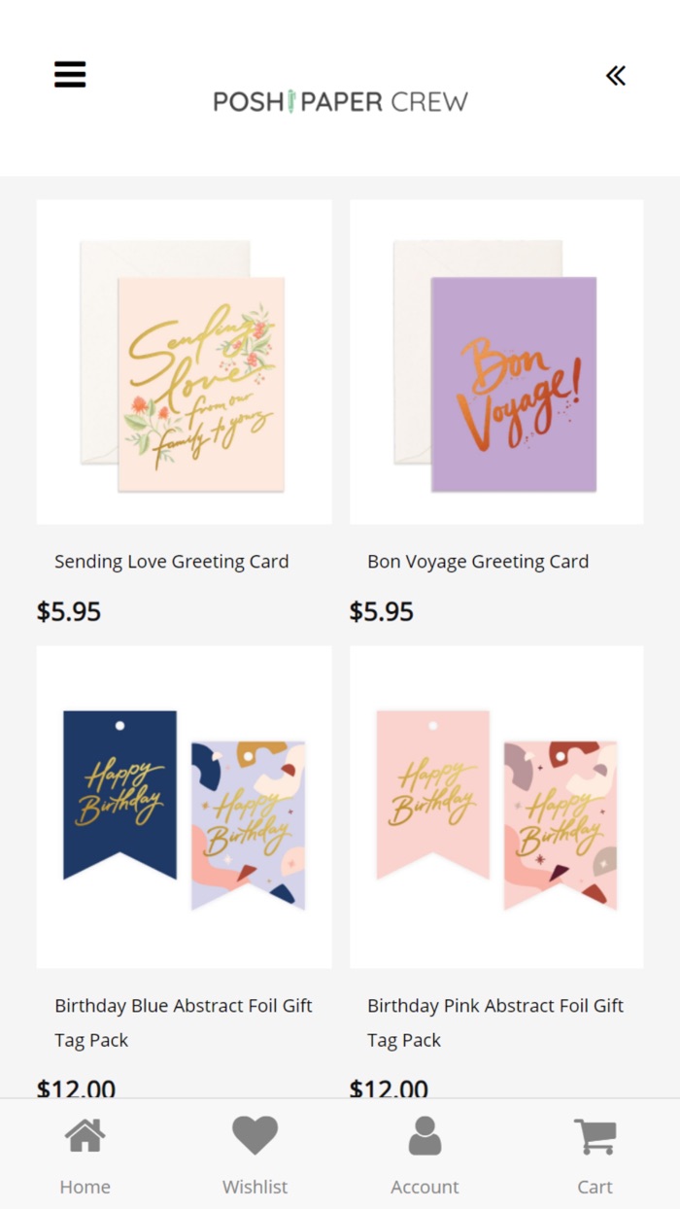
Task: Open Bon Voyage Greeting Card title
Action: 478,562
